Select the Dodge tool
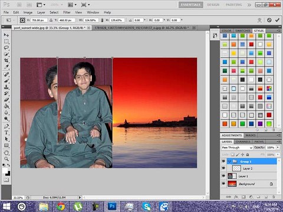 click(x=6, y=119)
